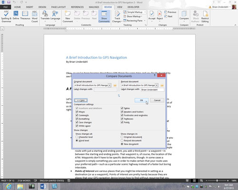Screen dimensions: 238x190
Task: Toggle Headers and footers checkbox
Action: (122, 112)
